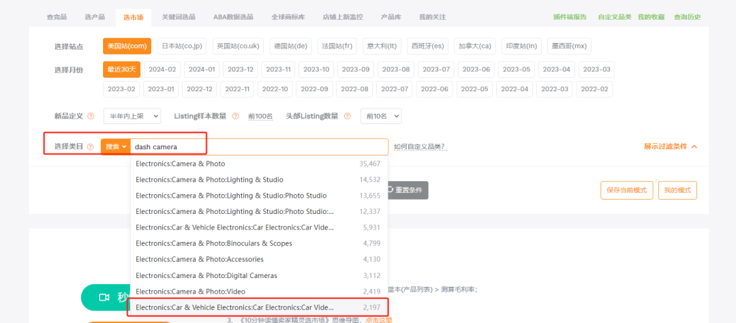Screen dimensions: 736x323
Task: Select the 最近30天 period
Action: pos(121,70)
